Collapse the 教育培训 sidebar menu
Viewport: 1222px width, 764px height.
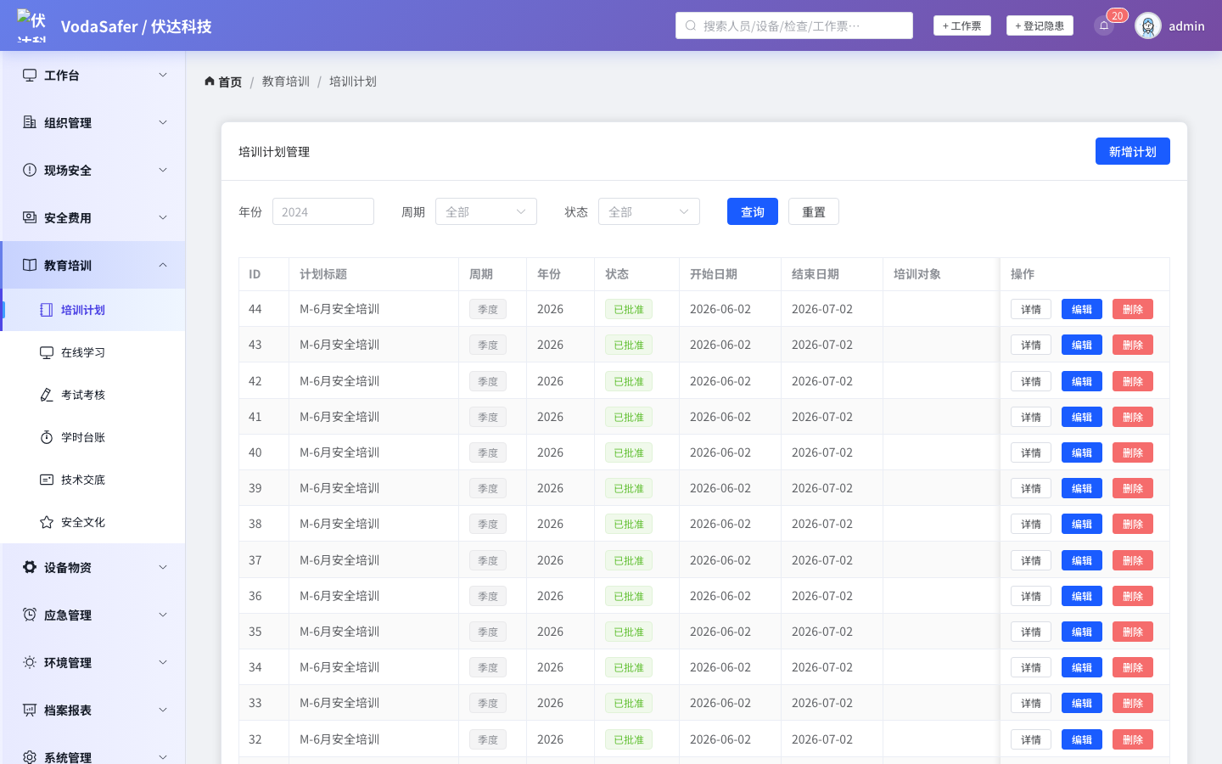[x=93, y=265]
